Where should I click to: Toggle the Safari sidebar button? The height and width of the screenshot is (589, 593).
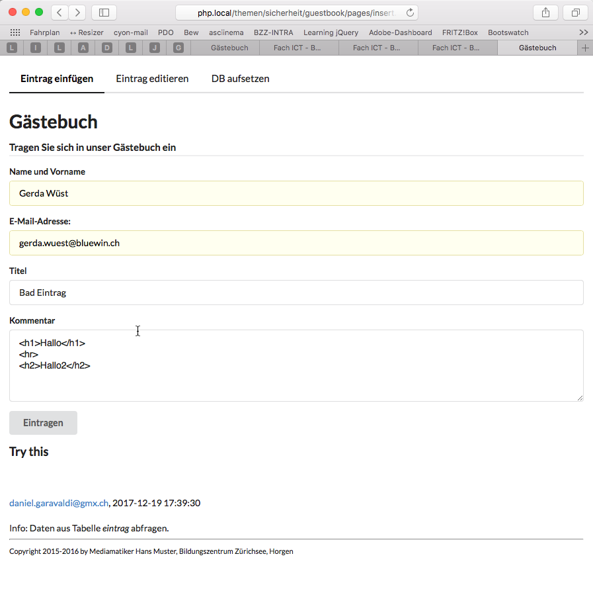pyautogui.click(x=104, y=13)
